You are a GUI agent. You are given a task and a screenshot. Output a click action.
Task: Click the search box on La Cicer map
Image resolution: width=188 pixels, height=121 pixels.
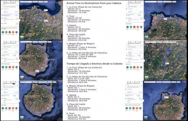26,2
